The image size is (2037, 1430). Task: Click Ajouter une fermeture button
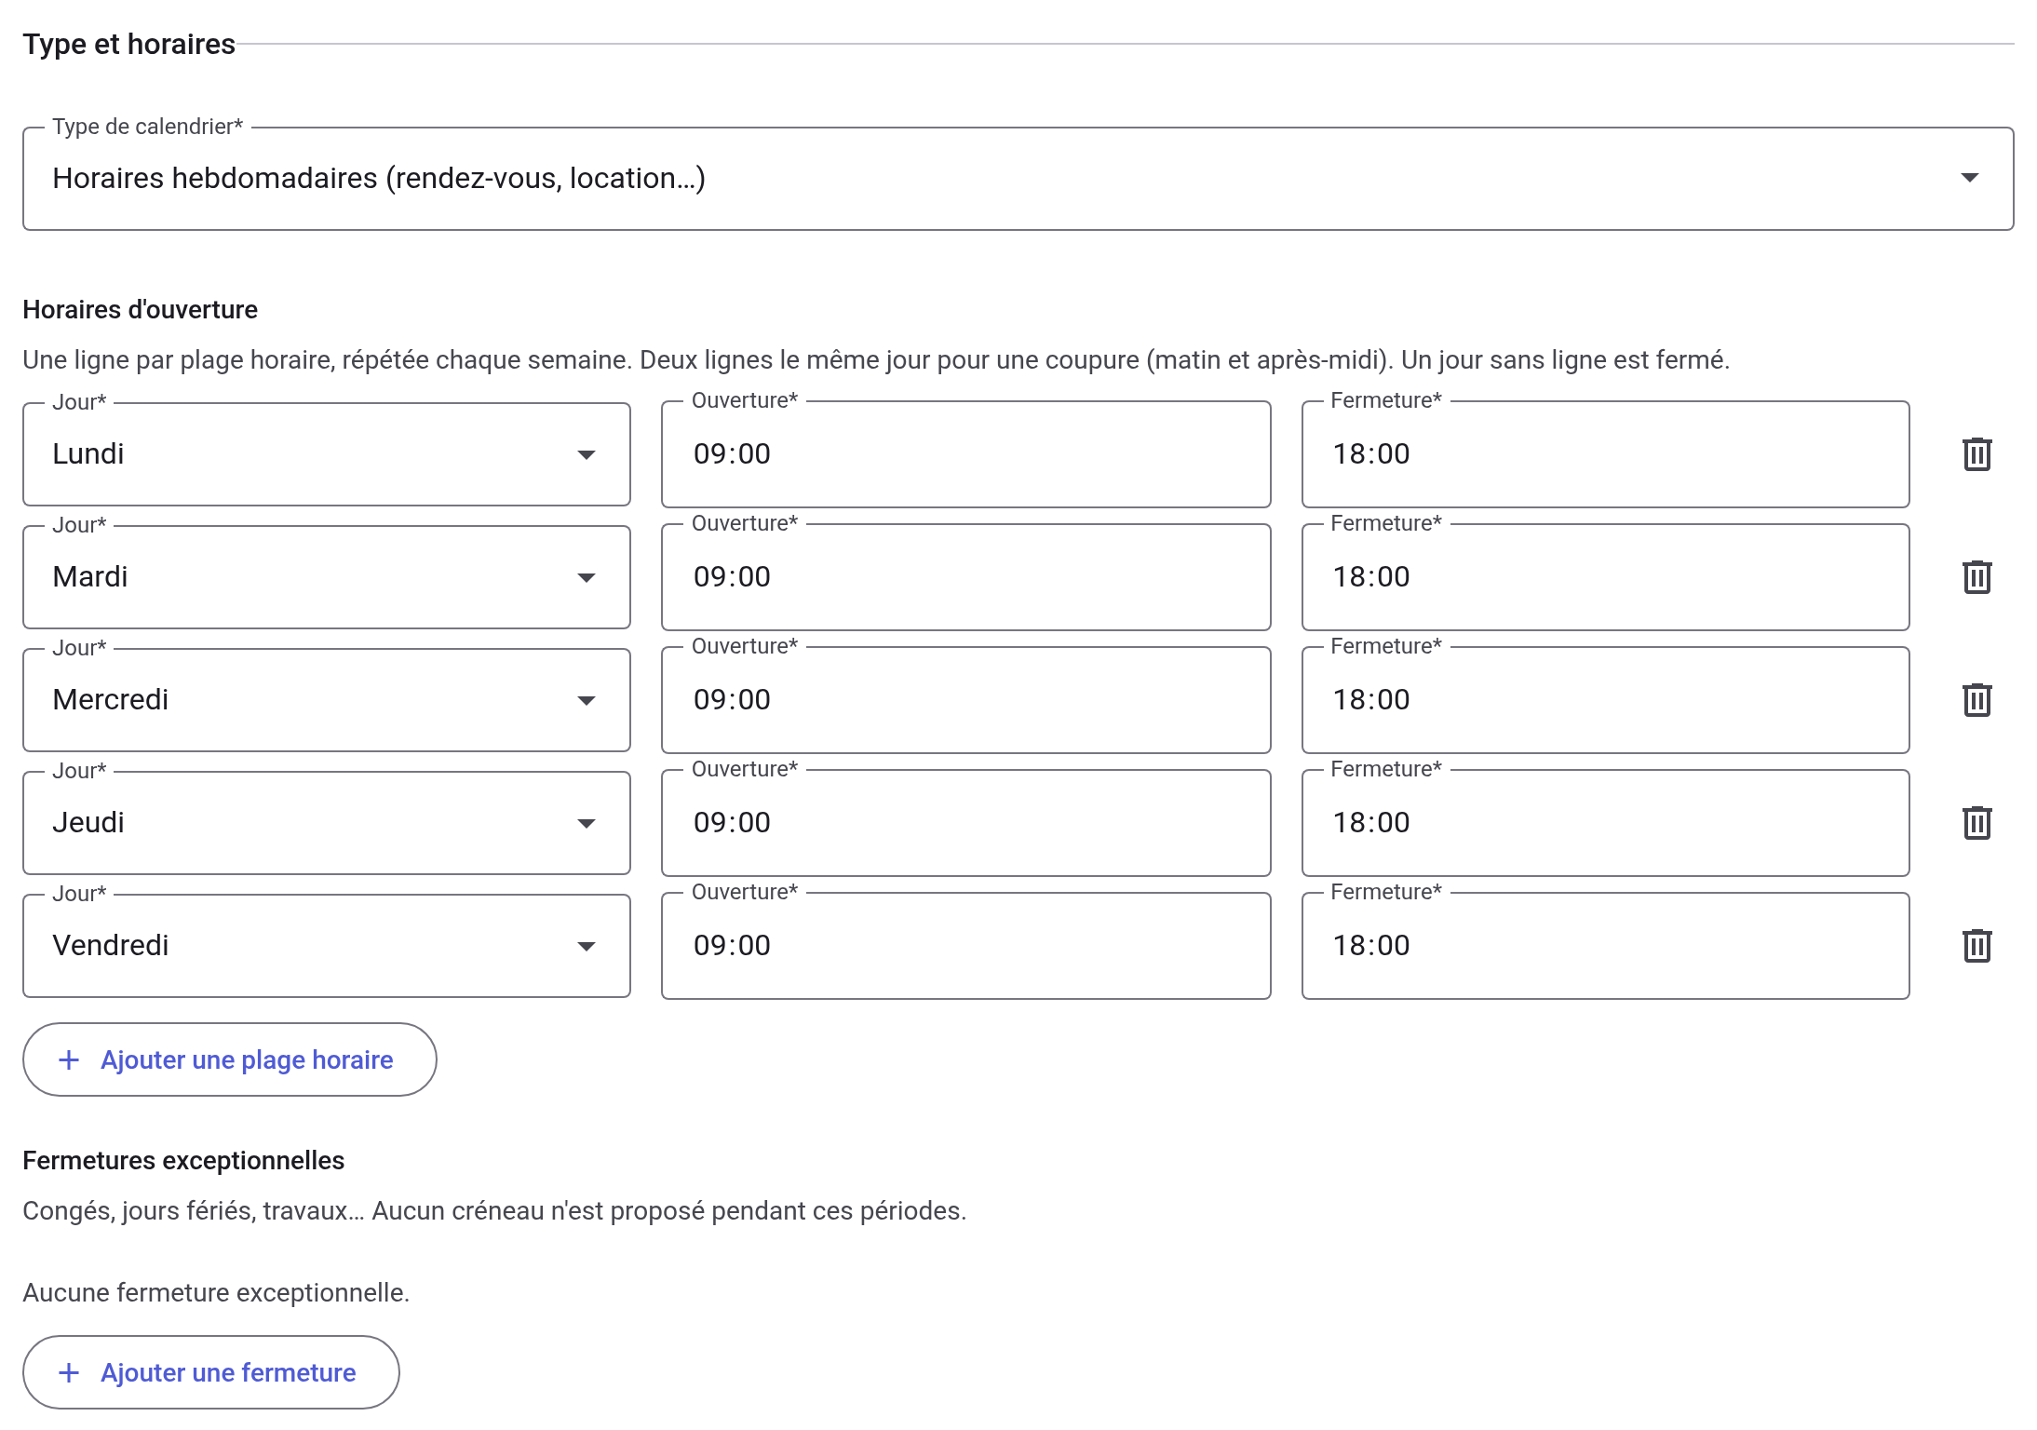click(x=211, y=1372)
